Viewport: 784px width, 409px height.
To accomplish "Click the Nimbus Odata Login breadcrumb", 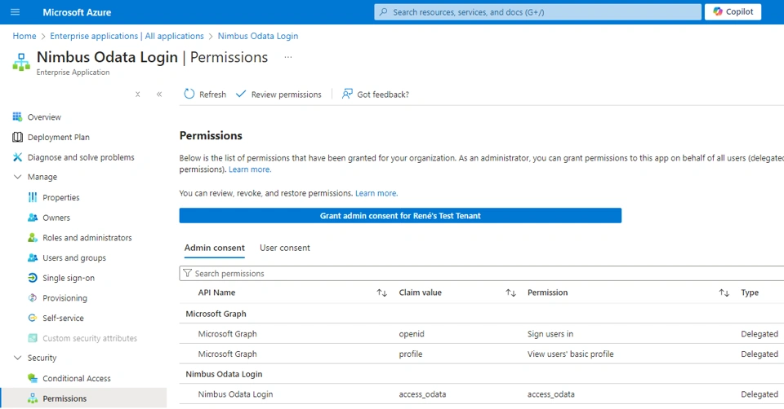I will (x=258, y=36).
